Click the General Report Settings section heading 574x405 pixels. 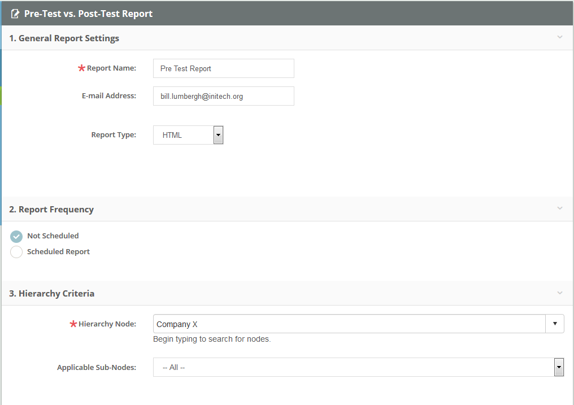(x=64, y=38)
